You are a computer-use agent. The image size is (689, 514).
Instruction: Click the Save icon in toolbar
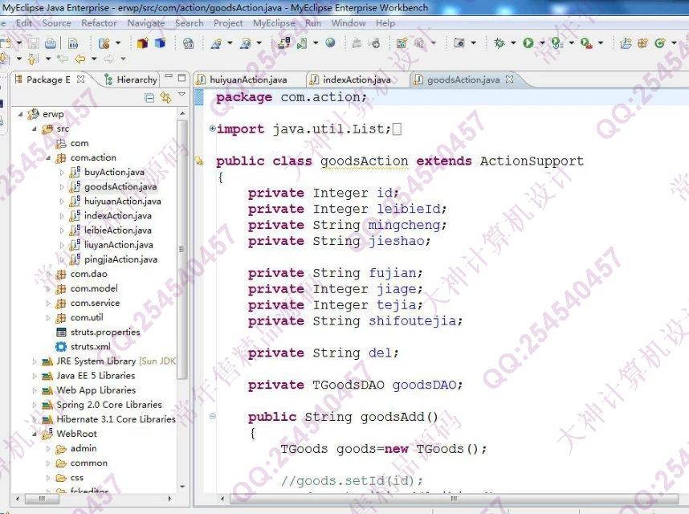pos(34,43)
